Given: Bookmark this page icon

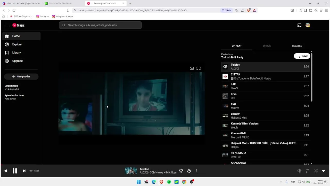Looking at the screenshot, I should [x=68, y=10].
